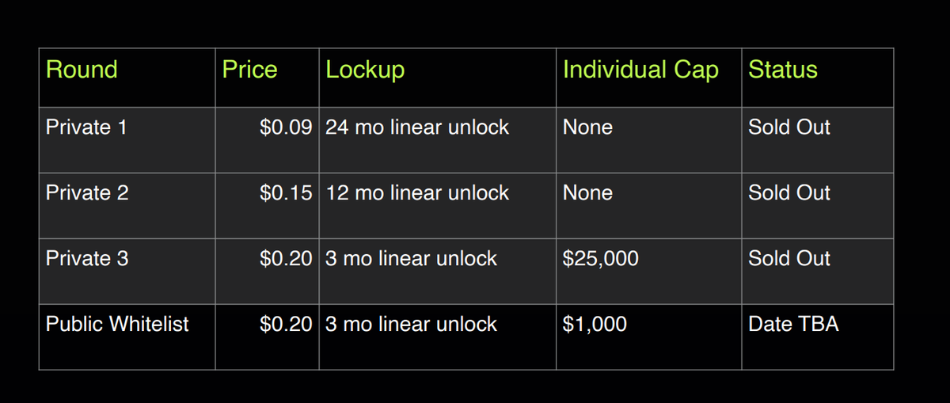Screen dimensions: 950x403
Task: Select Private 3's 3 mo linear unlock
Action: click(411, 259)
